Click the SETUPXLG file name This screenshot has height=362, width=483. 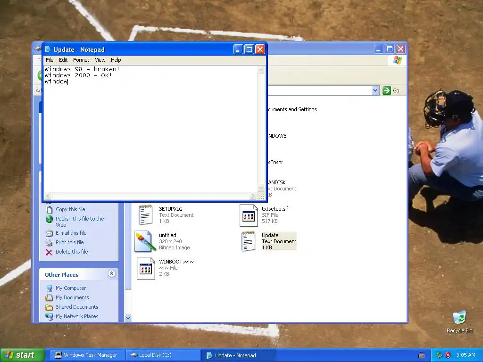click(171, 209)
